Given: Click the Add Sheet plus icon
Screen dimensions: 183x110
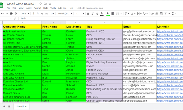Looking at the screenshot, I should (x=4, y=107).
